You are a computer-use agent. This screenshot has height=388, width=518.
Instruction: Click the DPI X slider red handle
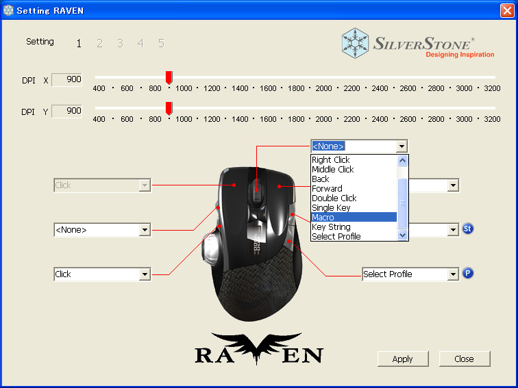[x=169, y=77]
